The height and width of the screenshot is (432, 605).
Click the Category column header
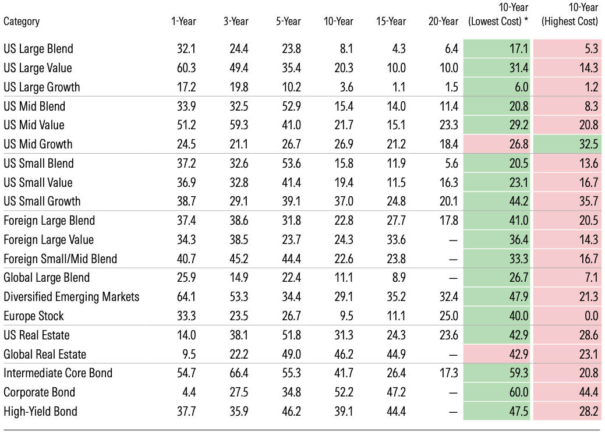tap(22, 22)
